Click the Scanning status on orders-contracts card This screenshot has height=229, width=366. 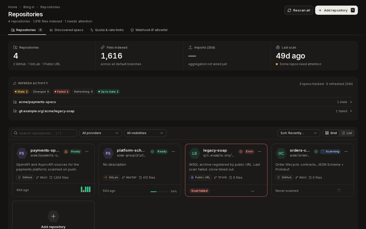[330, 151]
